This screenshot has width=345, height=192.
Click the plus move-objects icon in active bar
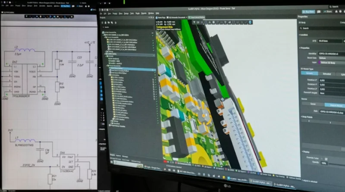tap(202, 22)
